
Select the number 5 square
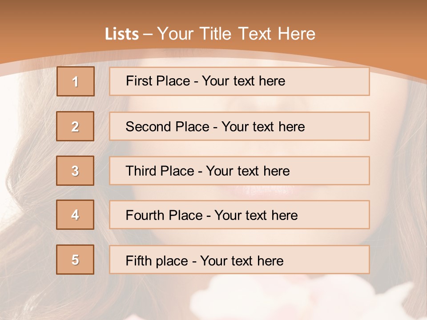coord(75,260)
